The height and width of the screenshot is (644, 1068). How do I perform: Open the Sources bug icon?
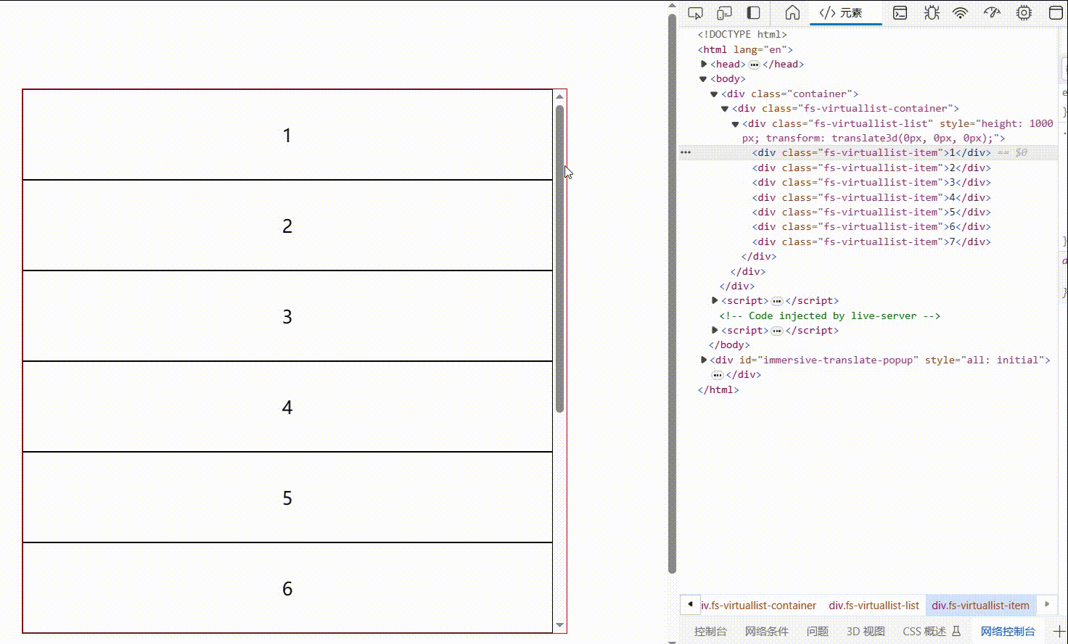click(932, 13)
